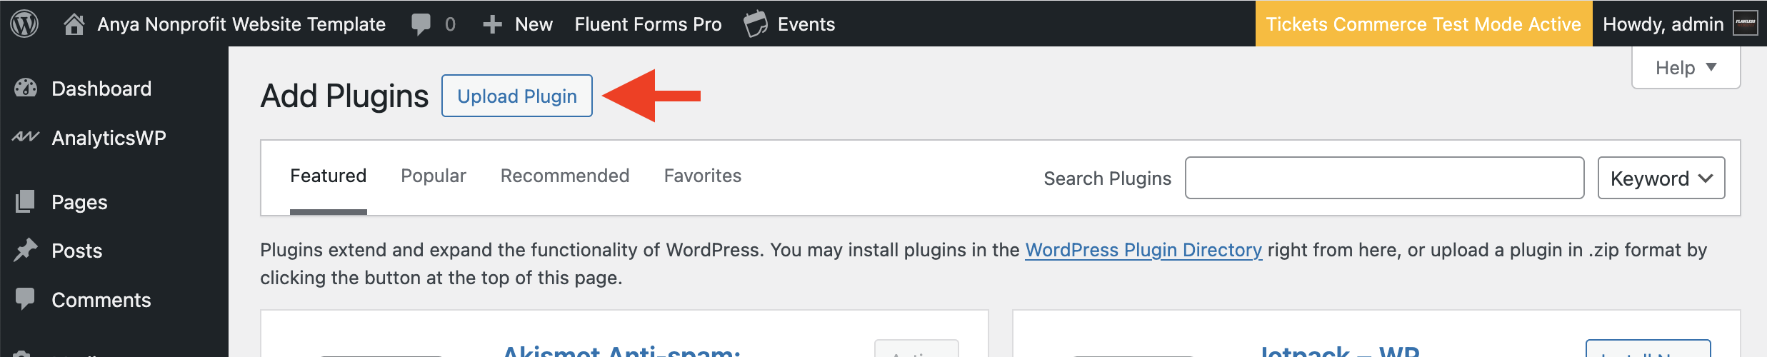Switch to the Popular tab
Image resolution: width=1767 pixels, height=357 pixels.
pyautogui.click(x=433, y=176)
